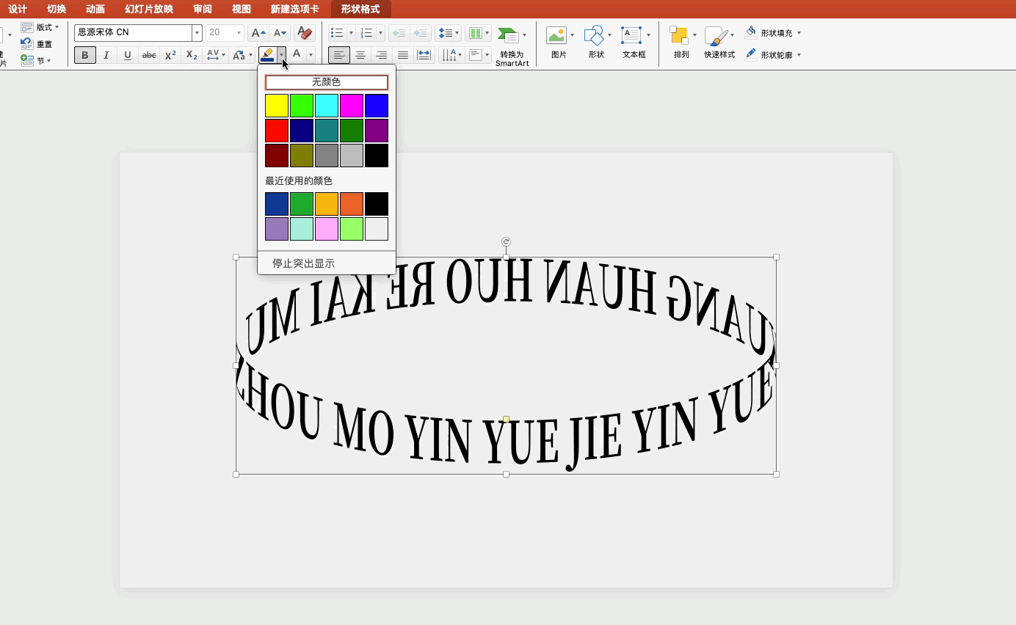
Task: Insert a picture using 图片 icon
Action: pos(556,35)
